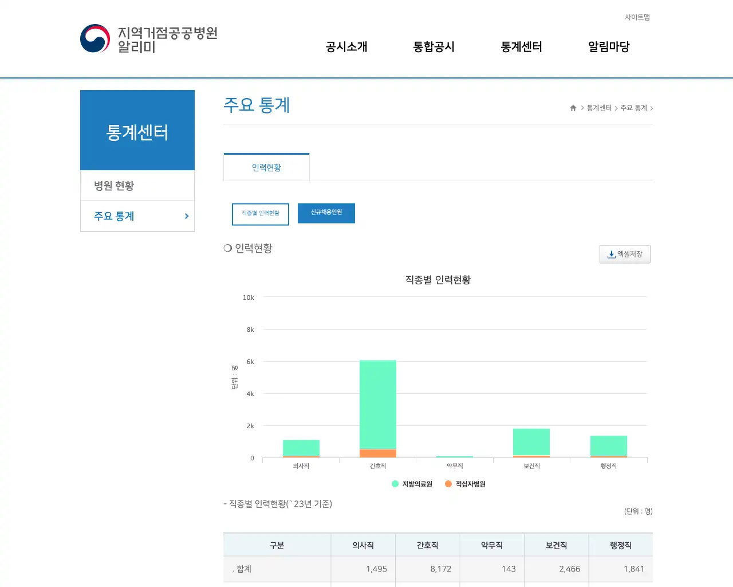Click the 의사직 bar in chart
The image size is (733, 587).
[x=301, y=447]
